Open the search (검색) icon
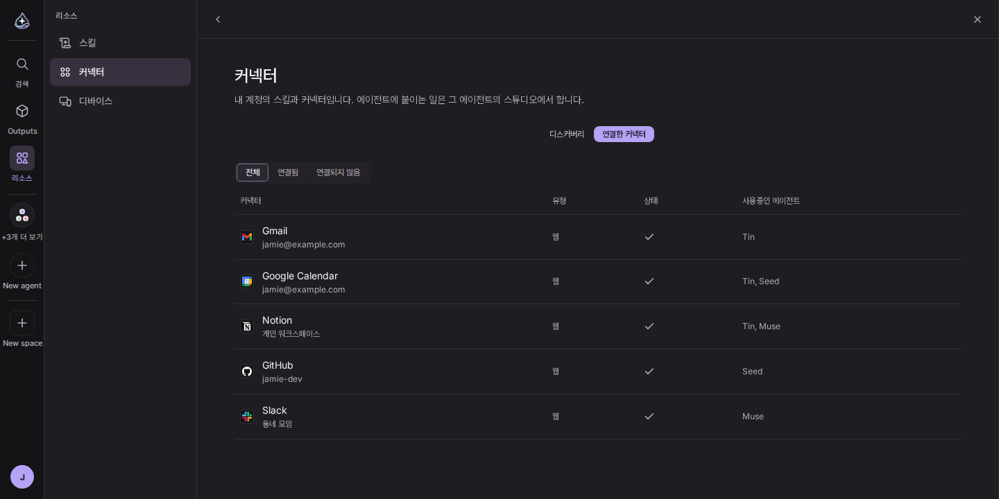The image size is (999, 499). [x=22, y=64]
